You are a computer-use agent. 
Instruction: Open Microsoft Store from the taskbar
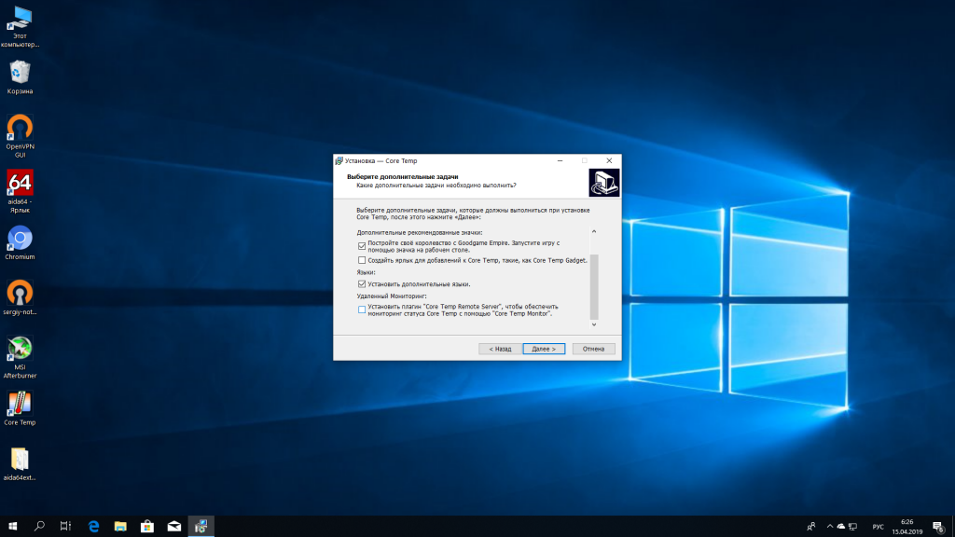(x=146, y=526)
